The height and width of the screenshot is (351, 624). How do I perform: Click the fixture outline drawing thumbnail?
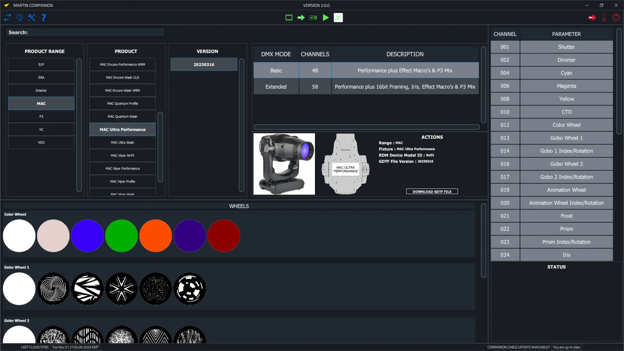click(346, 164)
